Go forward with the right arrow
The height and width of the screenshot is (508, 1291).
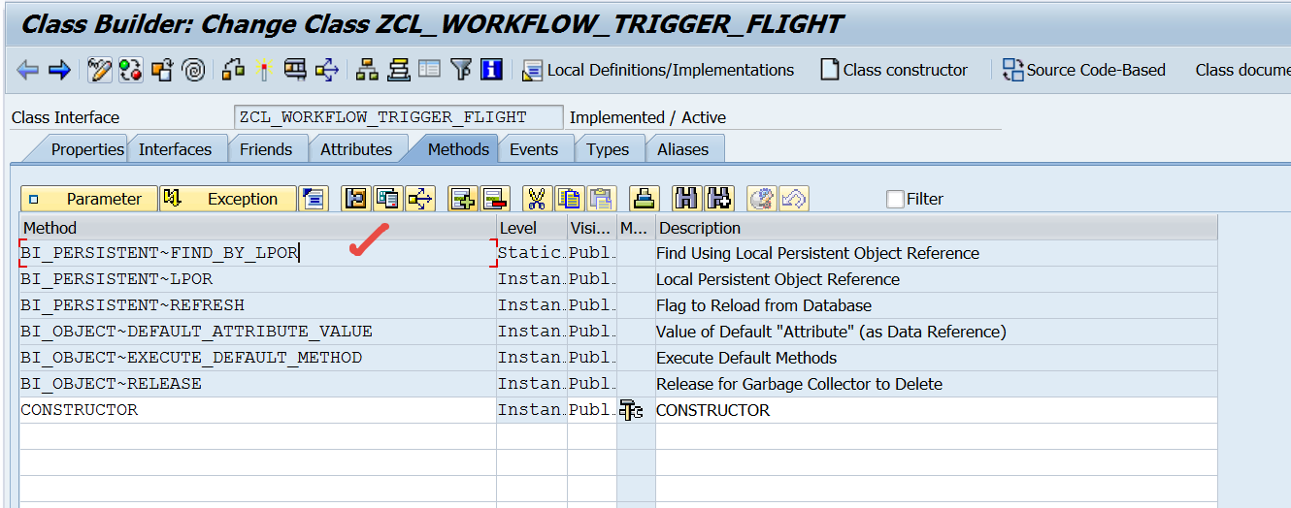pyautogui.click(x=59, y=70)
